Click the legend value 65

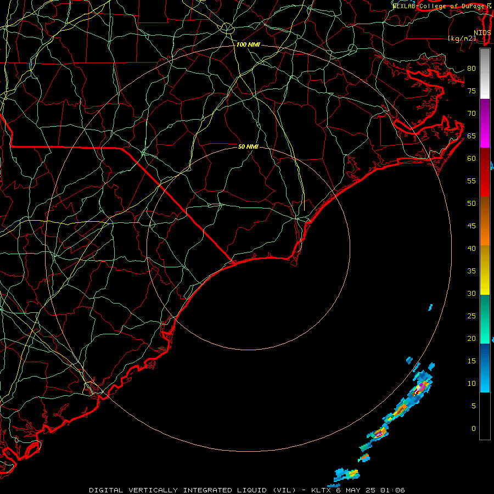[x=471, y=136]
